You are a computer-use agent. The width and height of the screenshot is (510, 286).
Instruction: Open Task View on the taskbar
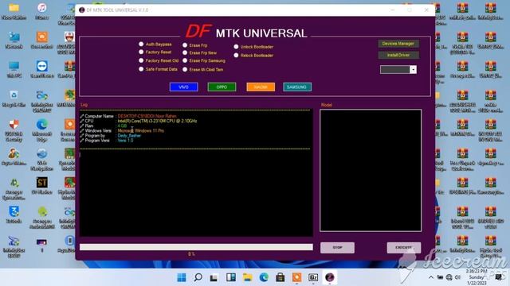[214, 277]
